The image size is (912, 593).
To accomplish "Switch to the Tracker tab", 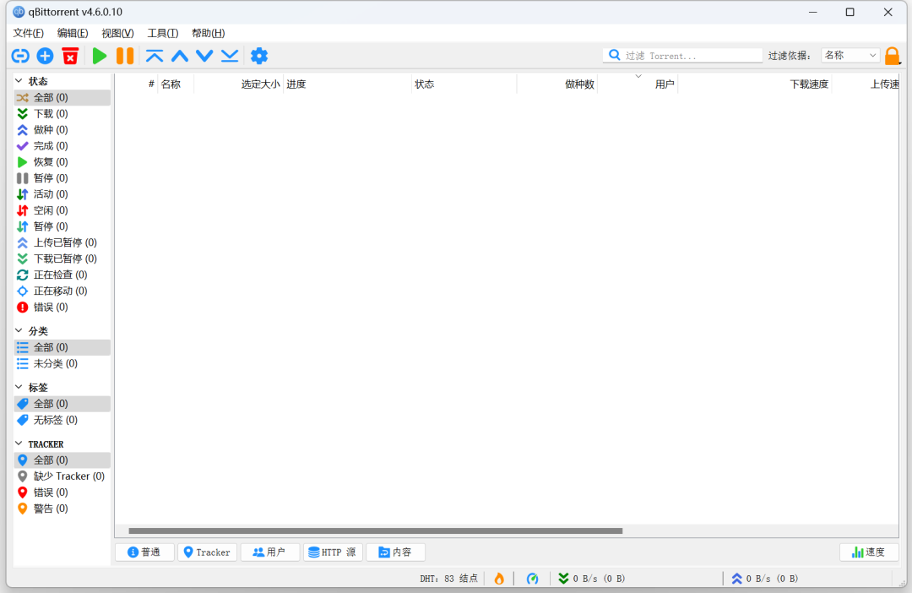I will pyautogui.click(x=207, y=552).
